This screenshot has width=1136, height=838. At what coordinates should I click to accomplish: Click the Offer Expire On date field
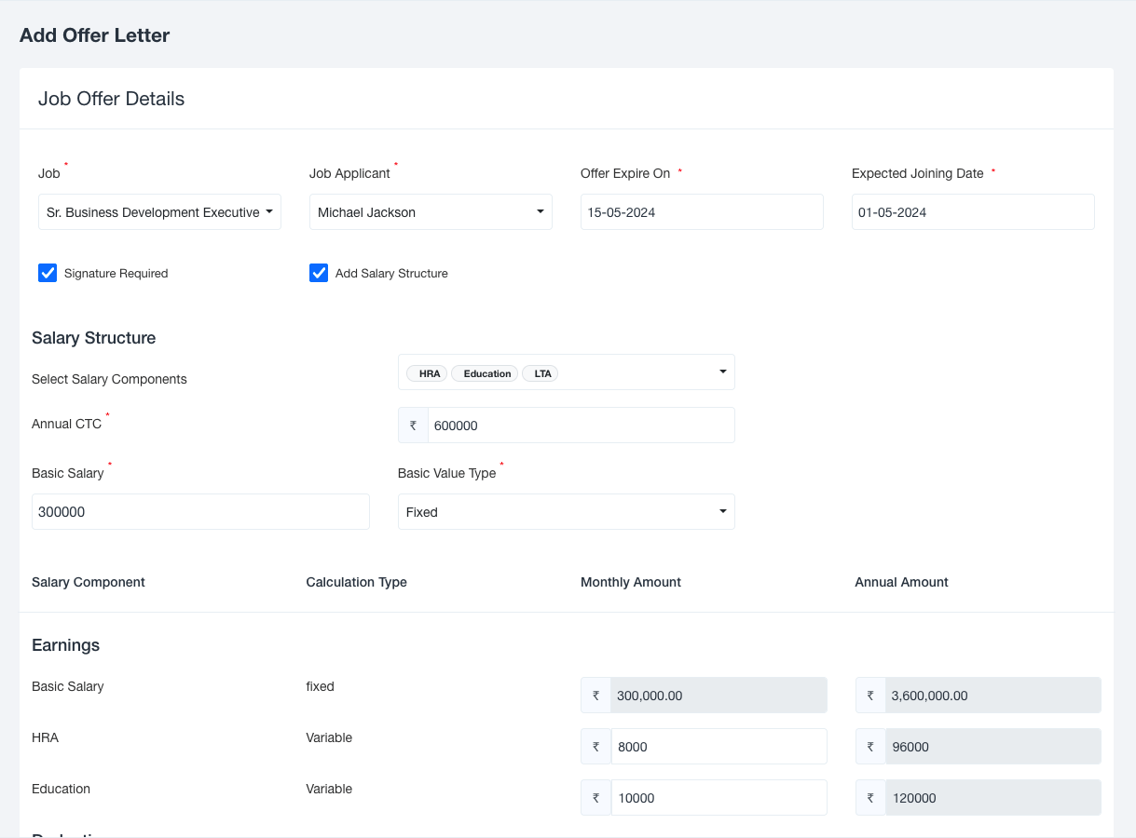coord(702,212)
